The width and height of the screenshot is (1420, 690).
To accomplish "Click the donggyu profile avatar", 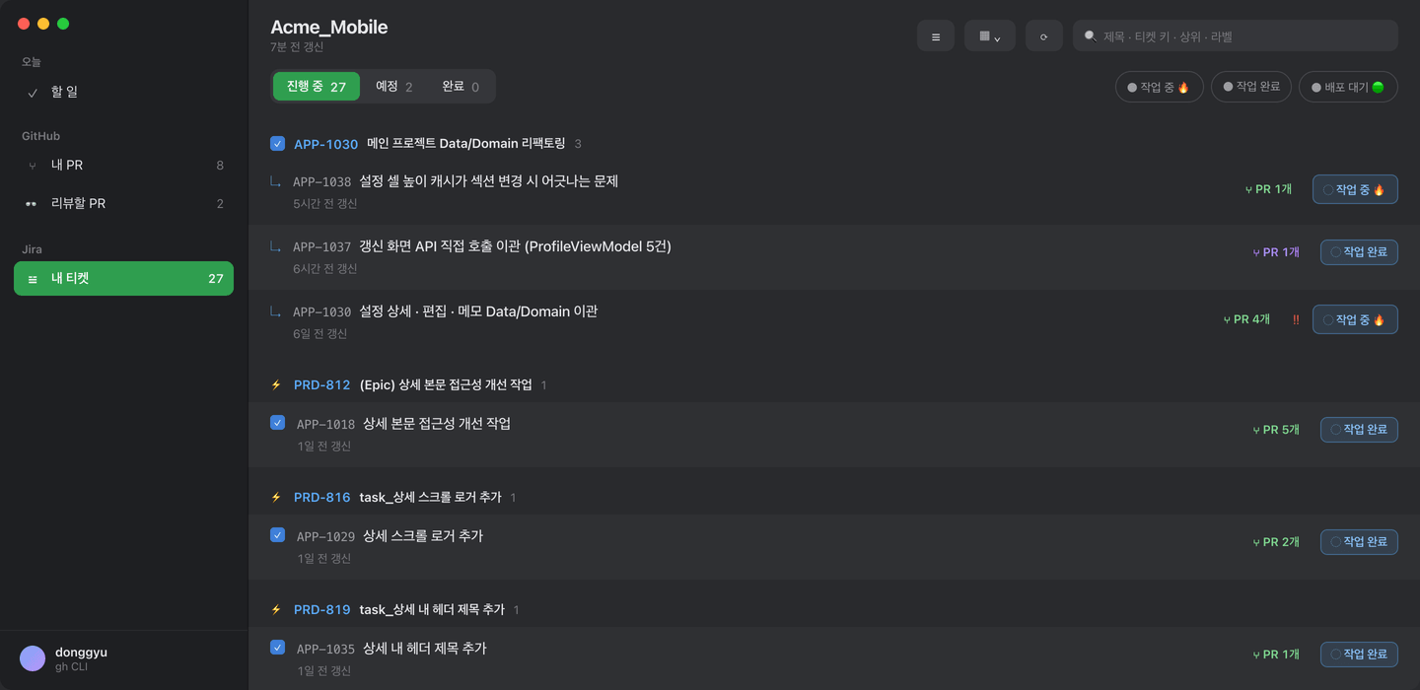I will [x=33, y=658].
